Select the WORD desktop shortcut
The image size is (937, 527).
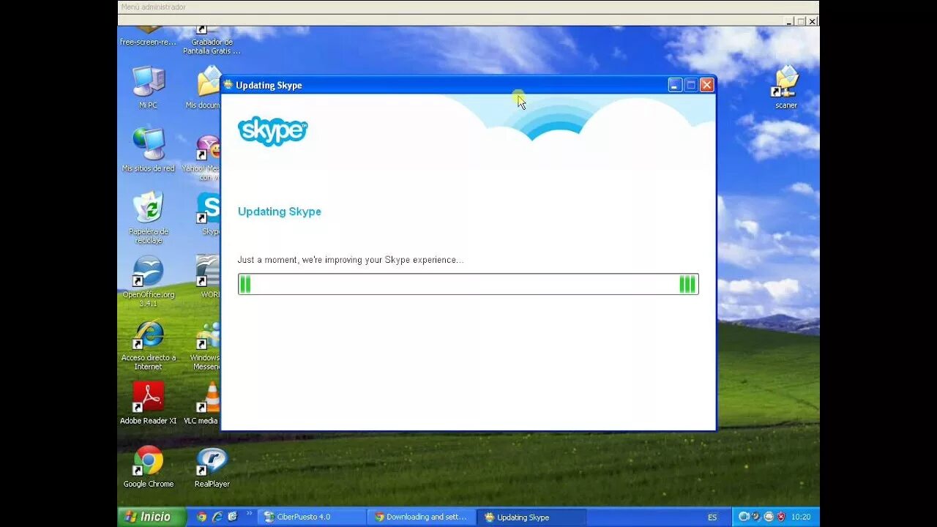click(x=209, y=276)
